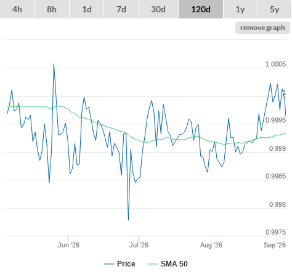Click the blue Price legend line marker
The width and height of the screenshot is (292, 280).
tap(109, 264)
